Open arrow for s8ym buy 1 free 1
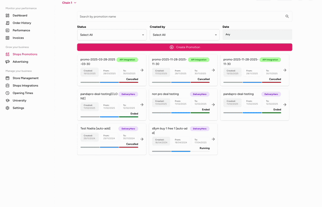Viewport: 322px width, 207px height. [x=213, y=139]
